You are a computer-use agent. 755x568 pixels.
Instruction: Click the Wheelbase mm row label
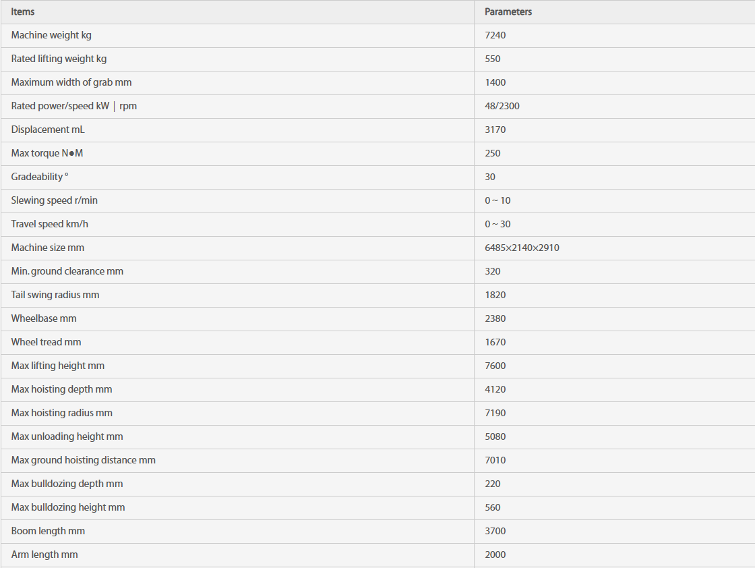[x=44, y=318]
